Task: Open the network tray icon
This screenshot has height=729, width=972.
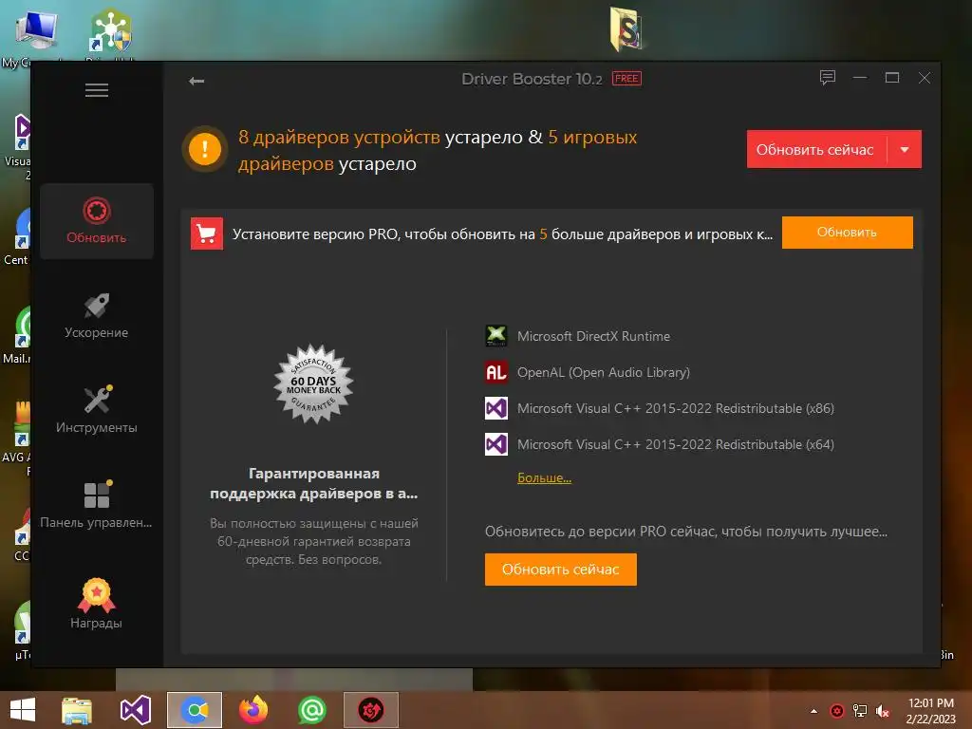Action: point(860,711)
